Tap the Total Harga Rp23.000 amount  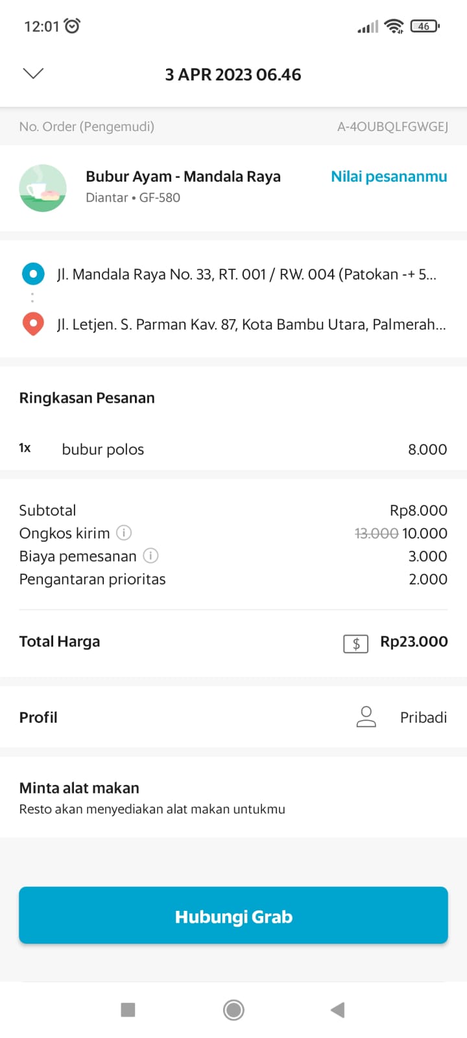[x=414, y=642]
